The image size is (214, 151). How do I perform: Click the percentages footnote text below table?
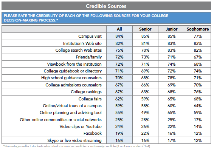pyautogui.click(x=77, y=146)
